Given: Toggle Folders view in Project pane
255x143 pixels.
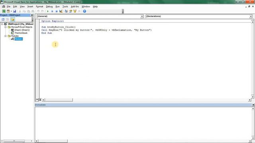Looking at the screenshot, I should (x=12, y=19).
